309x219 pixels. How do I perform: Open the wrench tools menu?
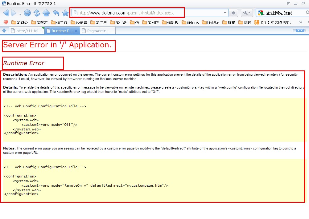(247, 13)
